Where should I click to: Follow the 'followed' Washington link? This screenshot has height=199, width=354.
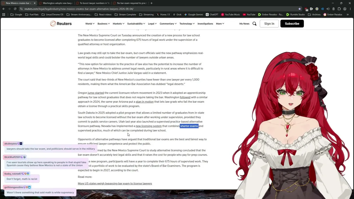tap(185, 97)
